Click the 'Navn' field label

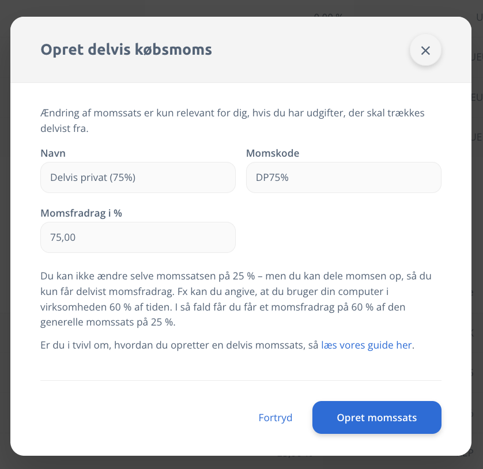pyautogui.click(x=53, y=153)
